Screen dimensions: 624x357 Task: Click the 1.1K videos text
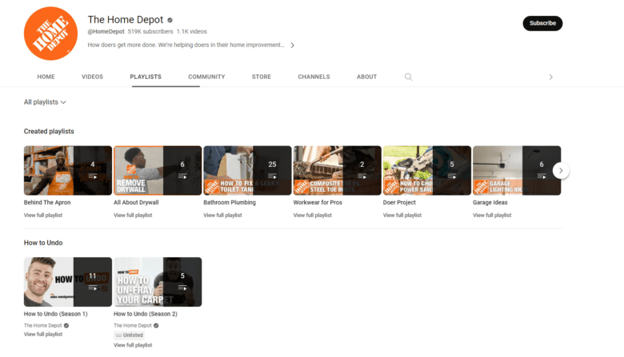click(192, 31)
